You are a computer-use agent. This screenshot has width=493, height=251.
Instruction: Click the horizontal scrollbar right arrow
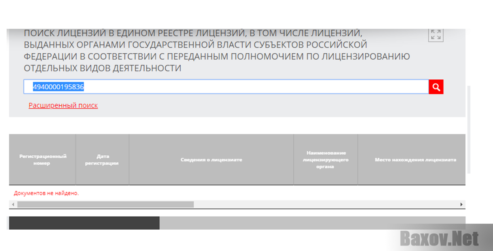click(461, 204)
